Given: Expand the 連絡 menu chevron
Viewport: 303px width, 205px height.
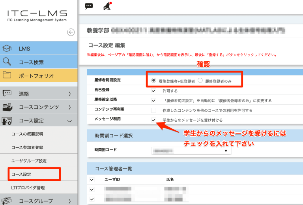Looking at the screenshot, I should tap(69, 94).
